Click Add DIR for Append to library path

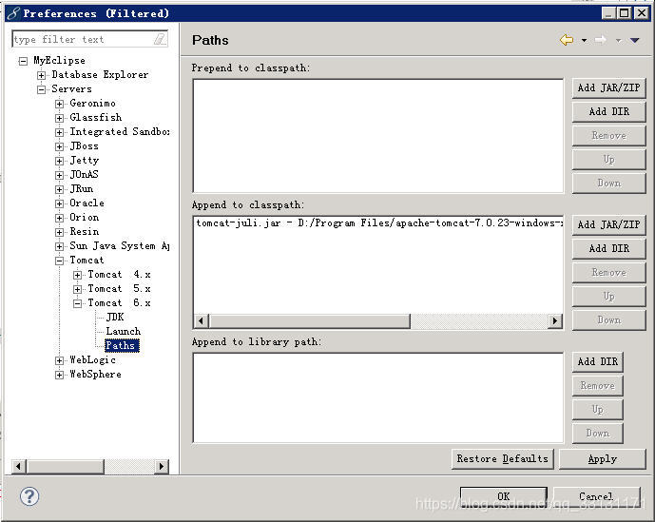(597, 361)
